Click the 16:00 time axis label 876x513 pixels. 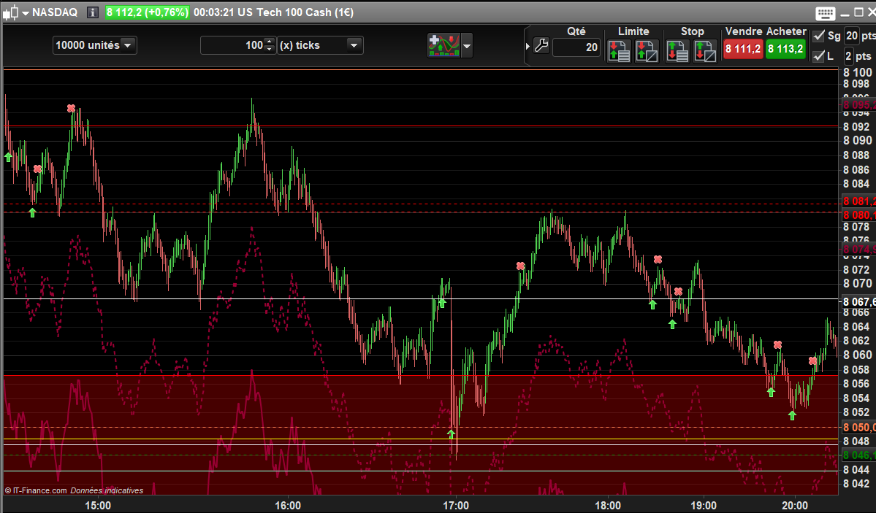288,505
